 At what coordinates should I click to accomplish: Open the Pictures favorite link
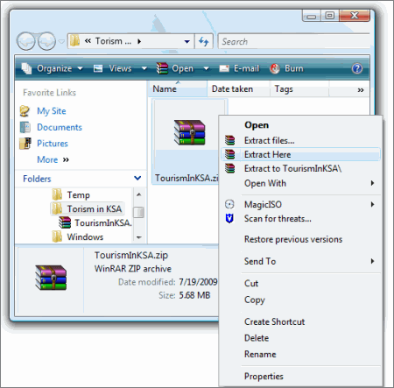point(53,144)
